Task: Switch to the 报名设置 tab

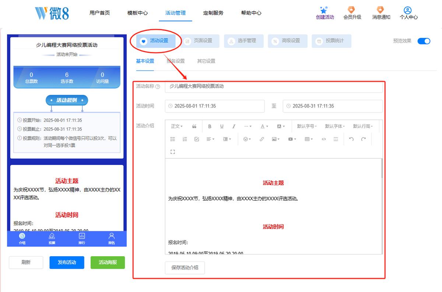Action: 176,61
